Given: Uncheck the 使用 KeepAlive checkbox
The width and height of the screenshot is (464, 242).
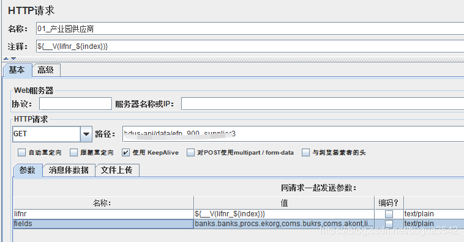Looking at the screenshot, I should point(125,152).
